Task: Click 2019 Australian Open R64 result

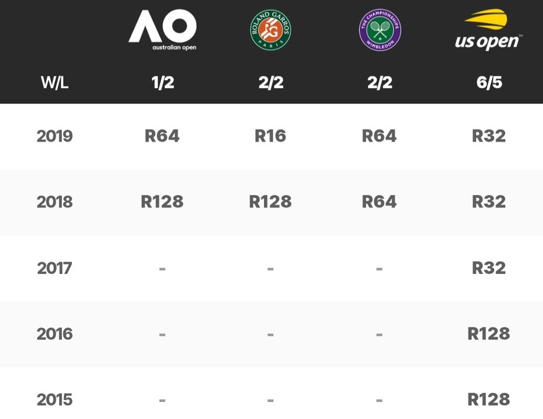Action: coord(162,136)
